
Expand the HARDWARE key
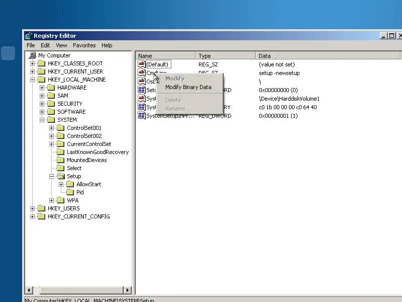tap(42, 88)
